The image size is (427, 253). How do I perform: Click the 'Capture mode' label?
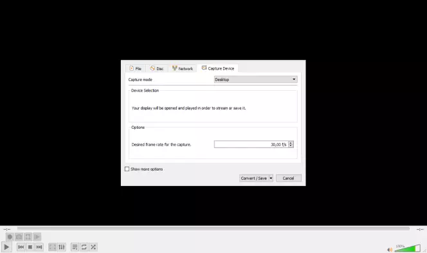140,80
